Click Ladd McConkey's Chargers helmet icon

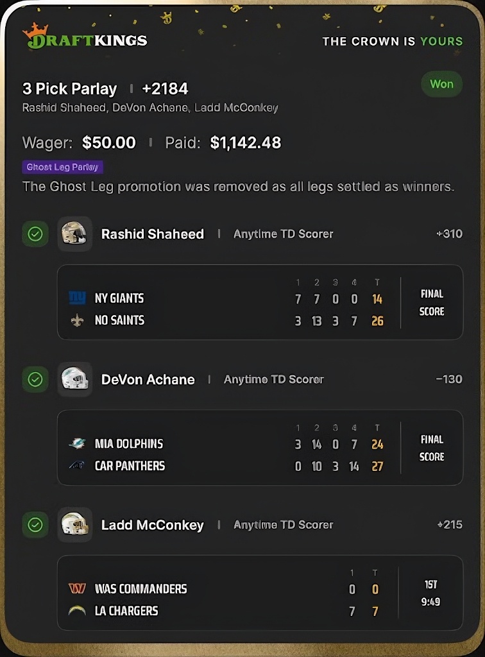(74, 525)
